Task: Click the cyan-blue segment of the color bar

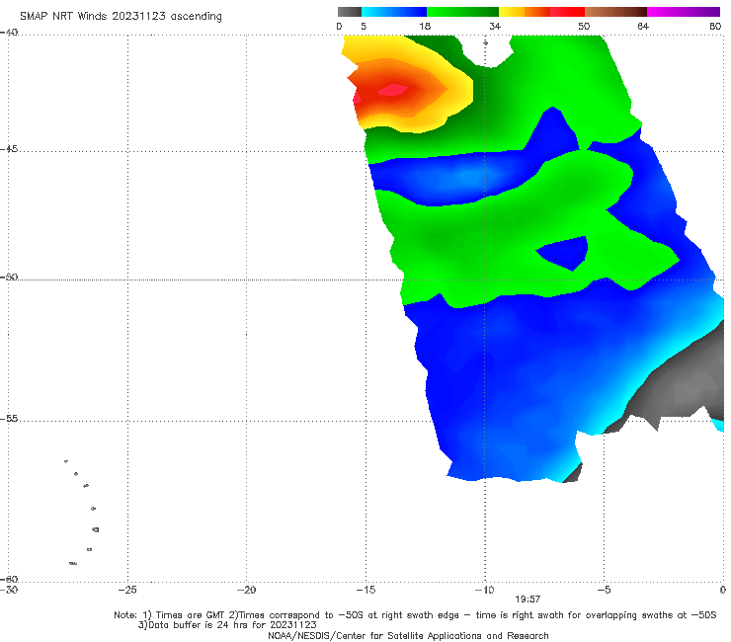Action: pos(394,12)
